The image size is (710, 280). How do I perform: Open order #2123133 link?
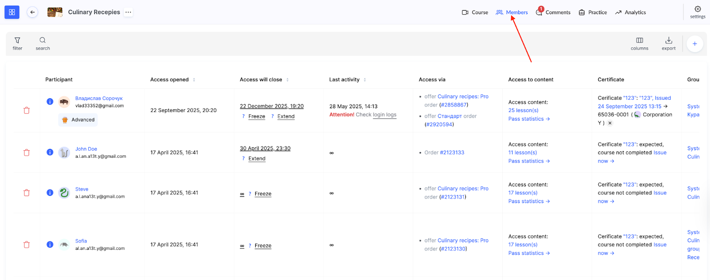click(452, 153)
